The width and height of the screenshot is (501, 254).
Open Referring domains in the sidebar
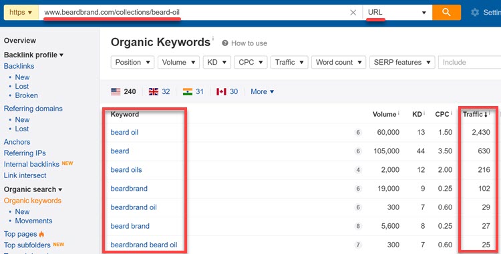tap(33, 109)
